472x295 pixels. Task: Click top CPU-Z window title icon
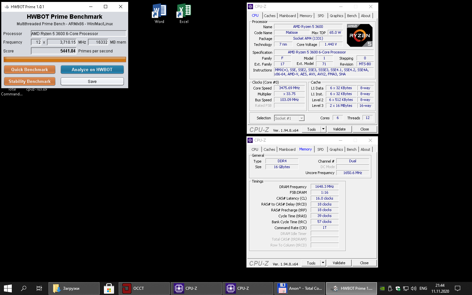pyautogui.click(x=250, y=6)
